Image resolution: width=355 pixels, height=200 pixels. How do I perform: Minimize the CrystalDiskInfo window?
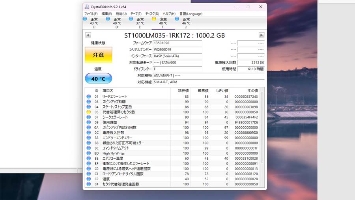[236, 7]
